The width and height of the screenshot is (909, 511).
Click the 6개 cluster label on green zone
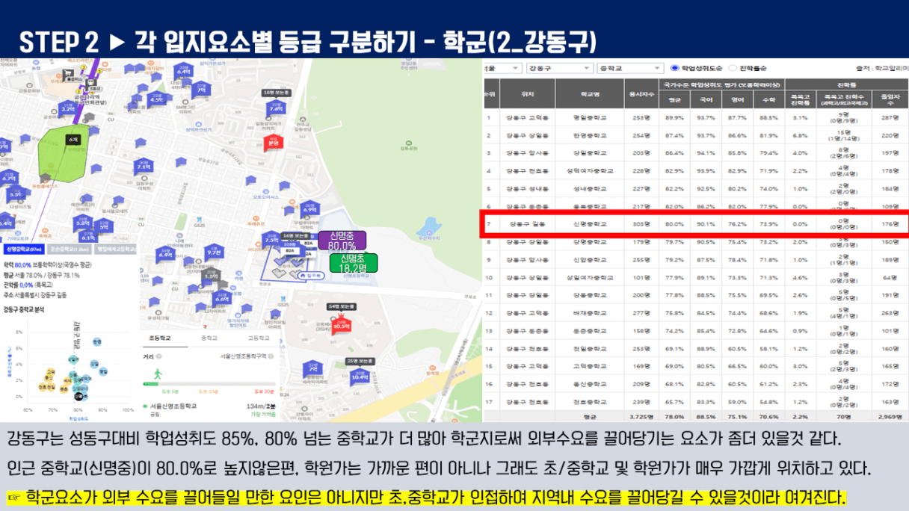pyautogui.click(x=73, y=139)
